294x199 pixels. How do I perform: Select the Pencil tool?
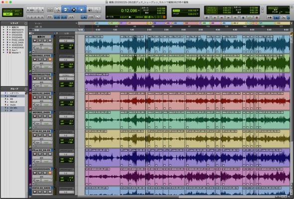coord(97,9)
